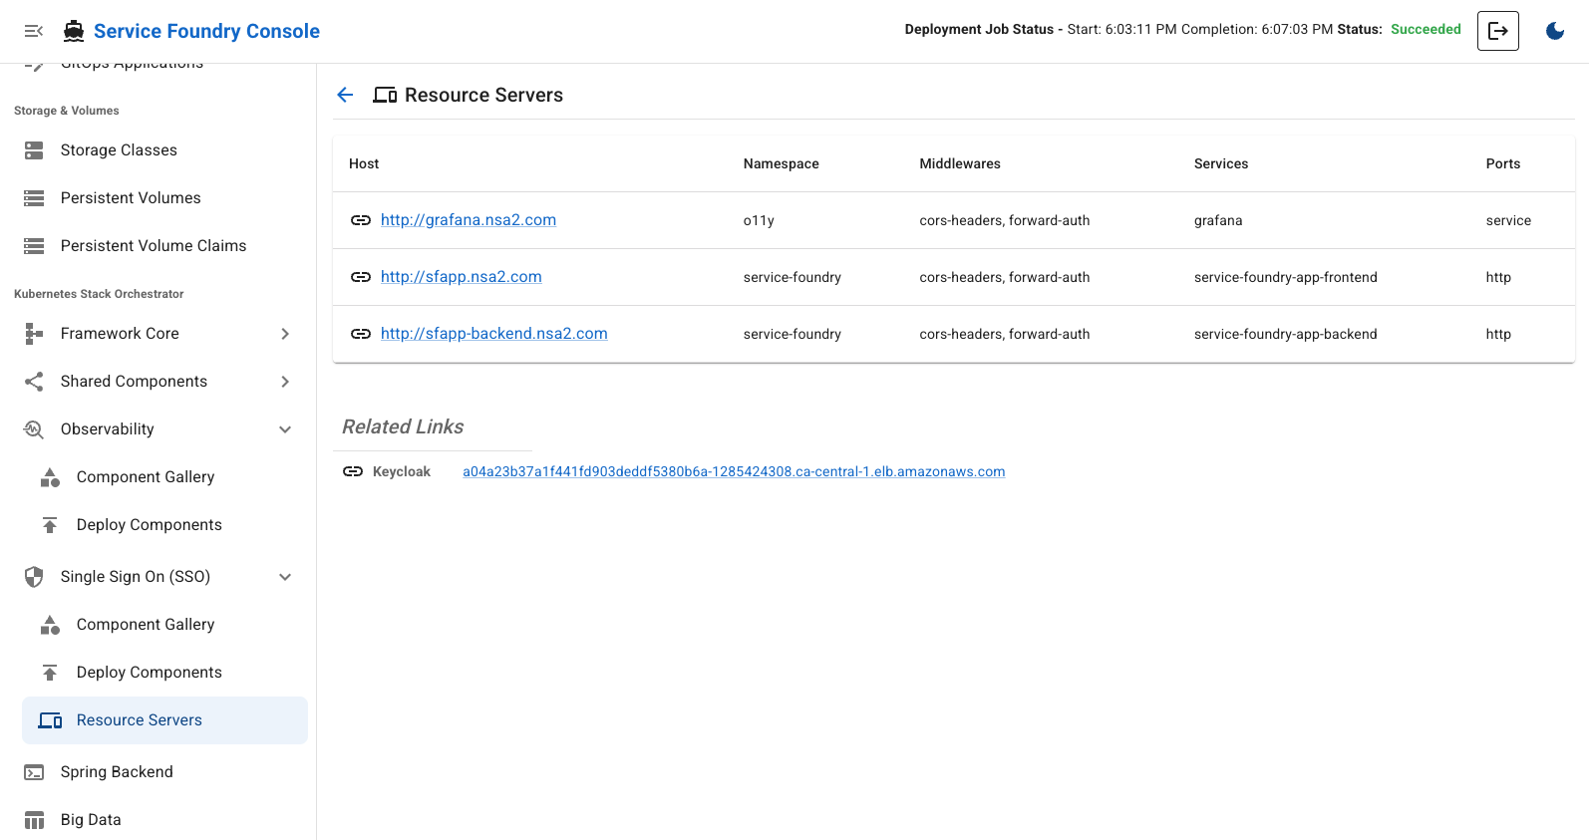Click the Persistent Volumes sidebar icon

[34, 198]
